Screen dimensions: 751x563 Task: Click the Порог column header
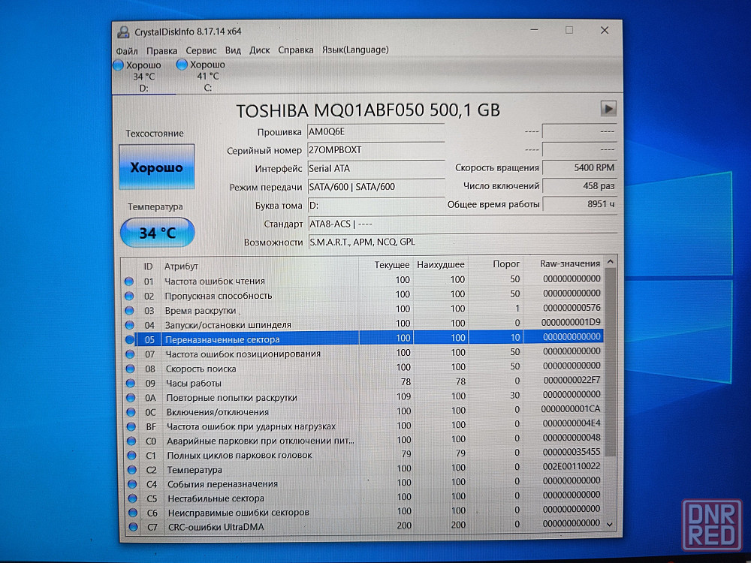506,263
